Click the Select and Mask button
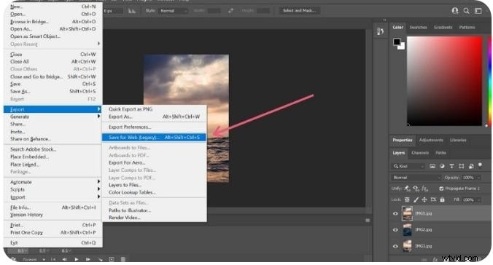This screenshot has height=265, width=493. 299,11
